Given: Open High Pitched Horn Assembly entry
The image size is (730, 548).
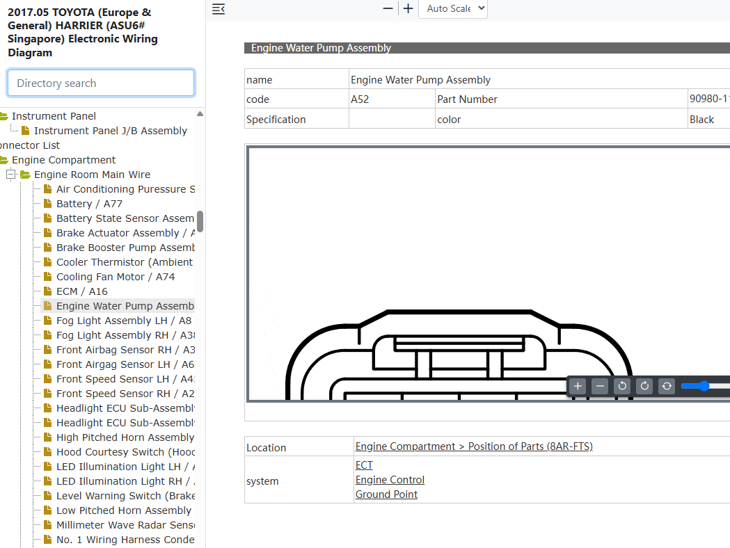Looking at the screenshot, I should point(125,437).
